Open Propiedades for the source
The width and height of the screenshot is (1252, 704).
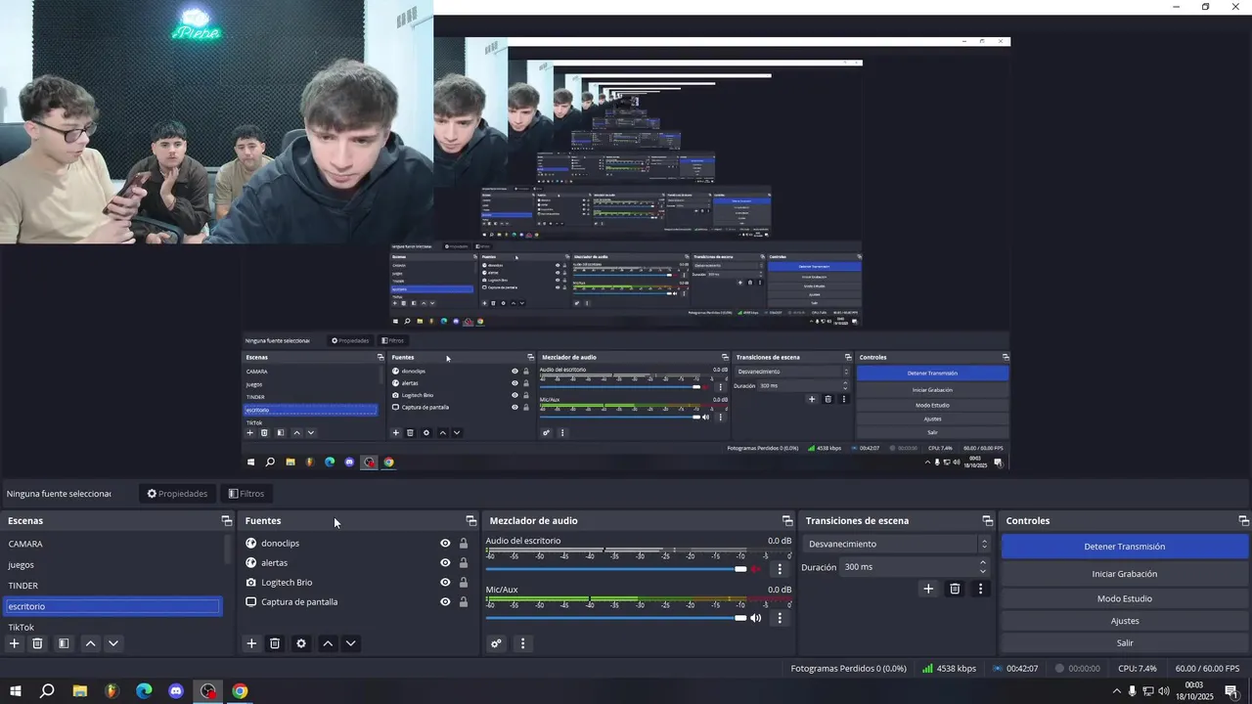(x=177, y=494)
